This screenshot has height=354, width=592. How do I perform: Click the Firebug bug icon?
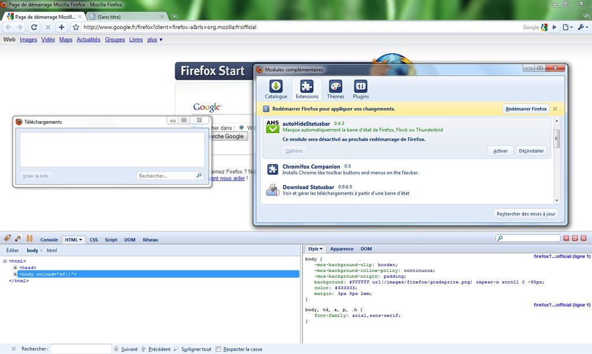(7, 239)
